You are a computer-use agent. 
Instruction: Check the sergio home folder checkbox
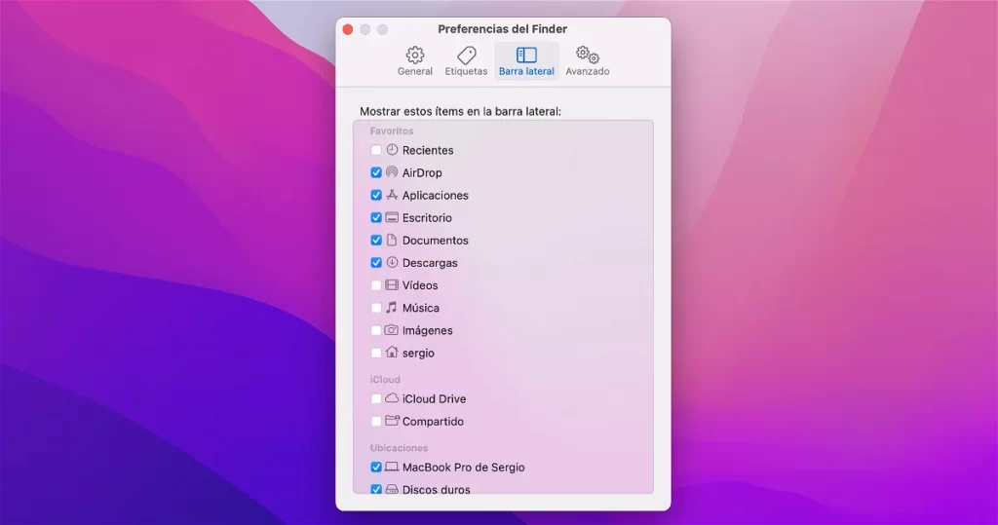pyautogui.click(x=376, y=353)
